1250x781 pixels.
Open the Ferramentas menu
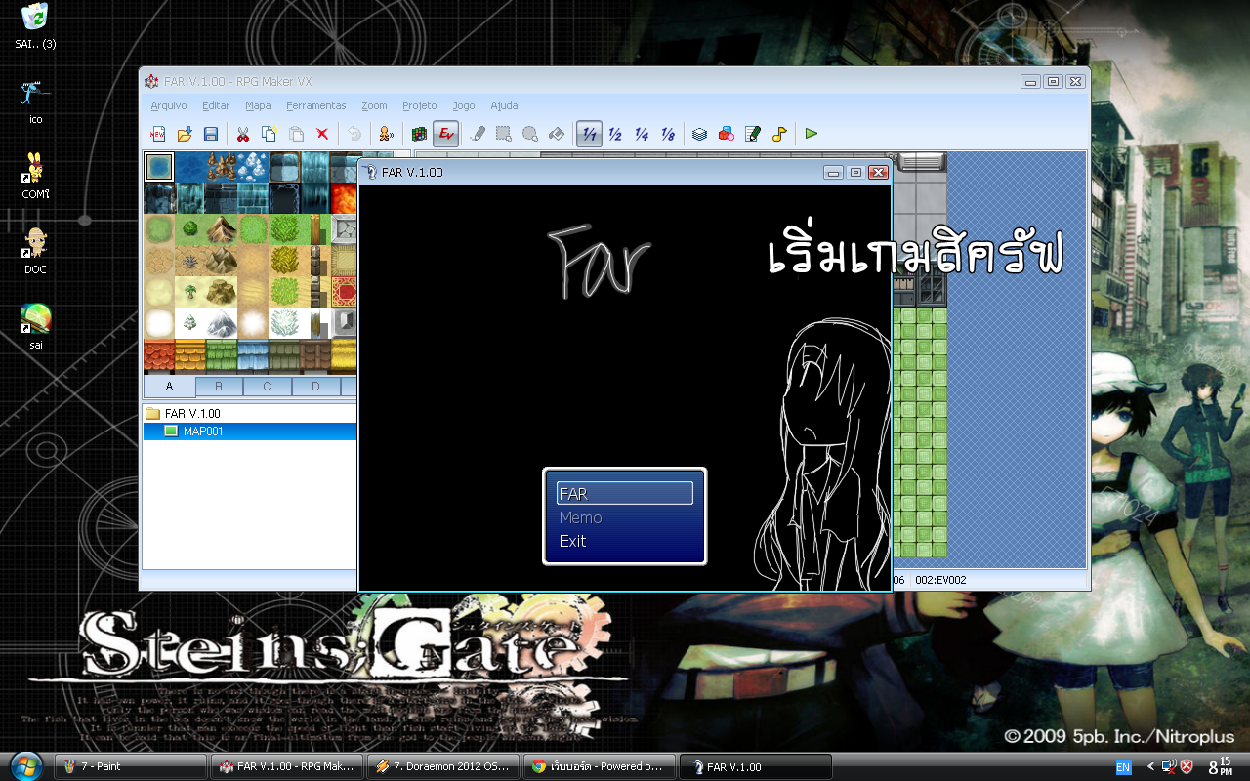coord(316,105)
